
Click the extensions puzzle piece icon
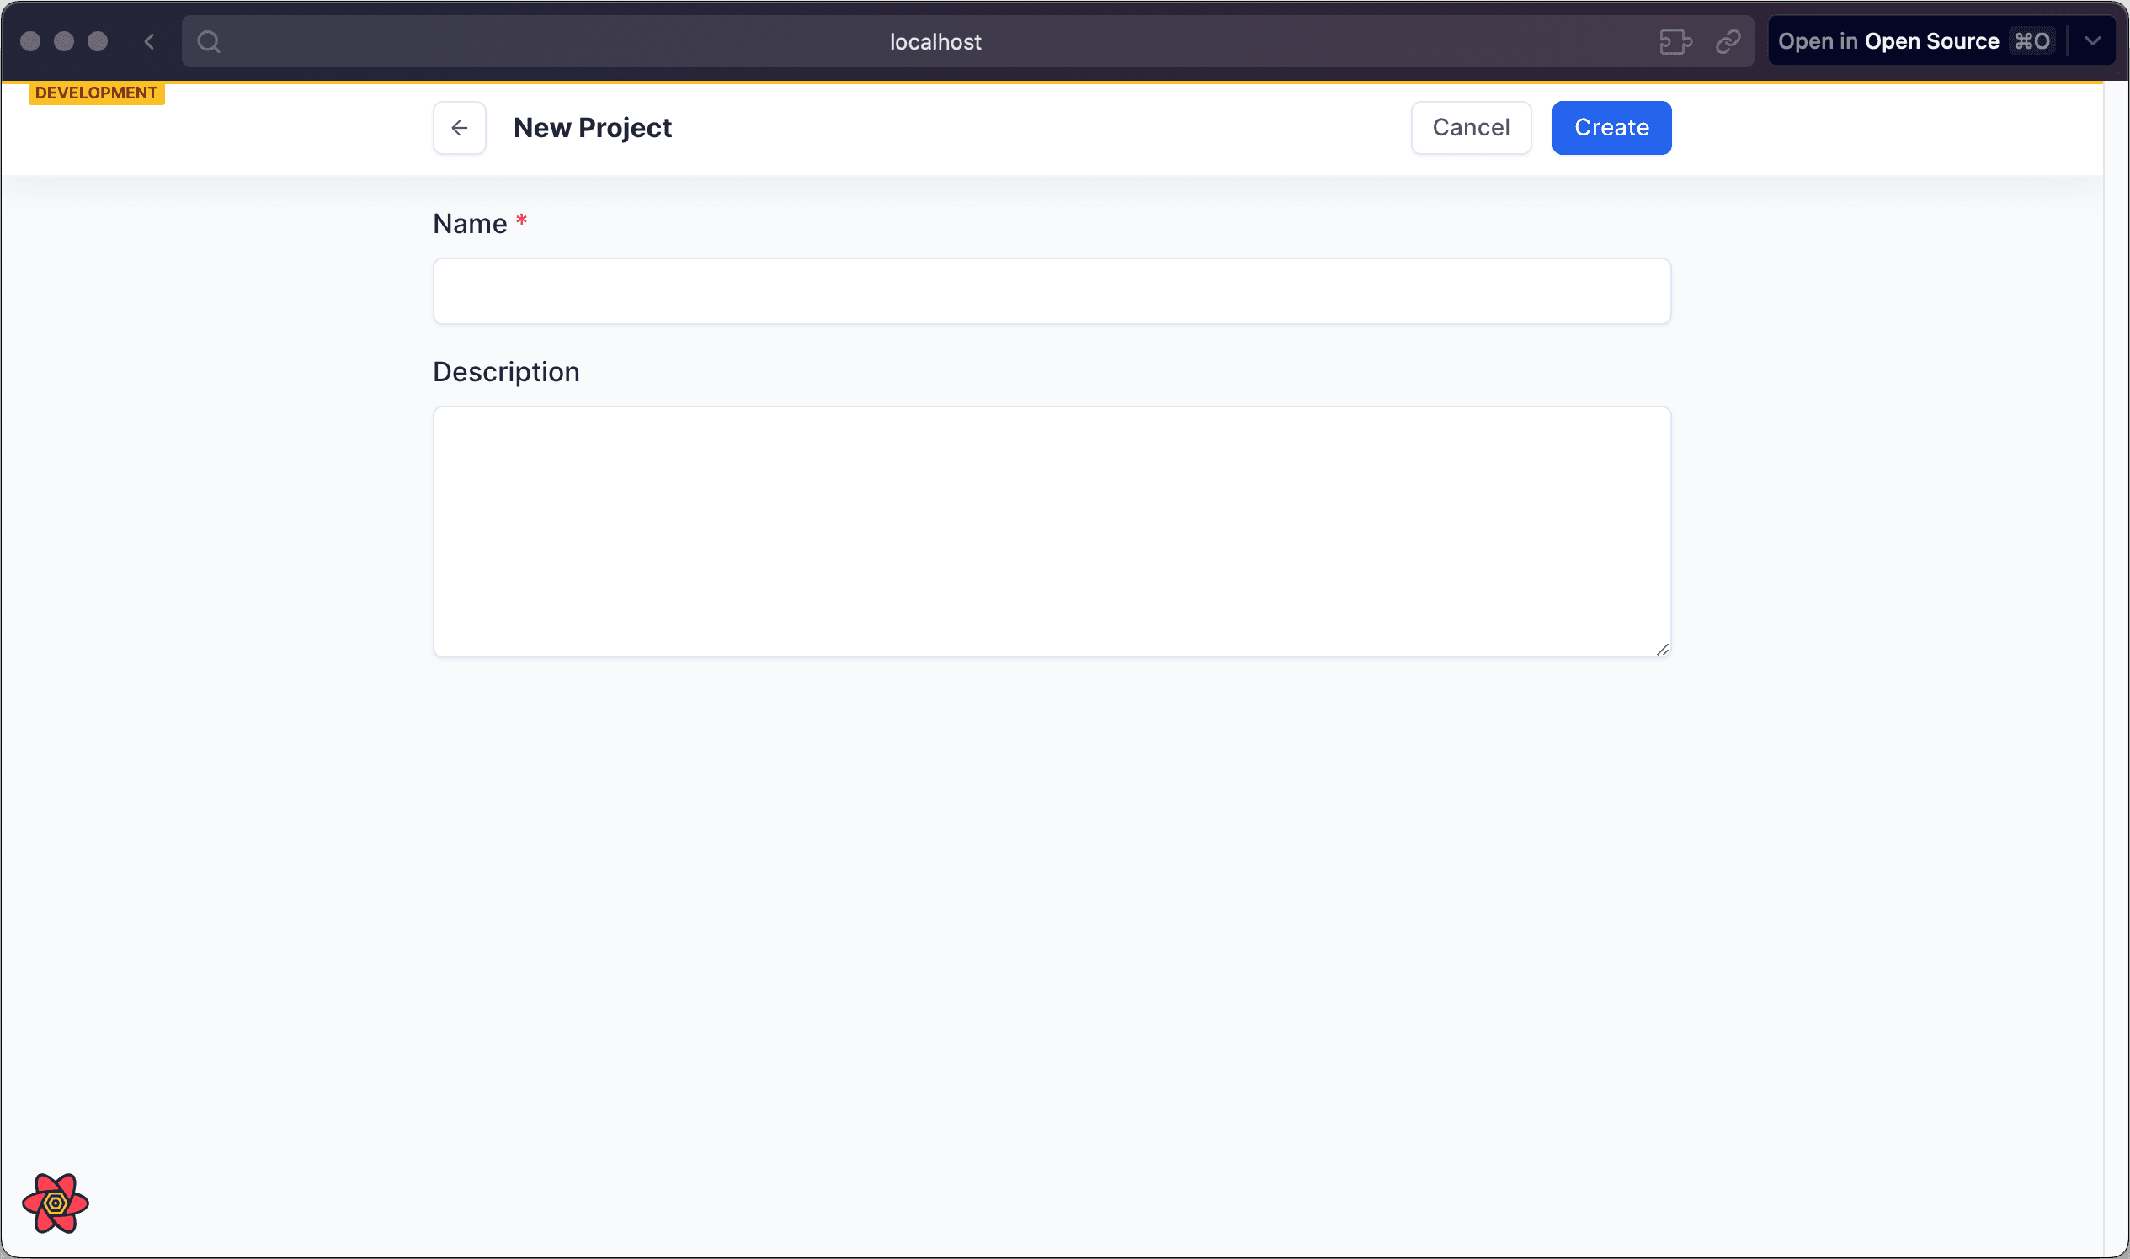click(x=1676, y=40)
